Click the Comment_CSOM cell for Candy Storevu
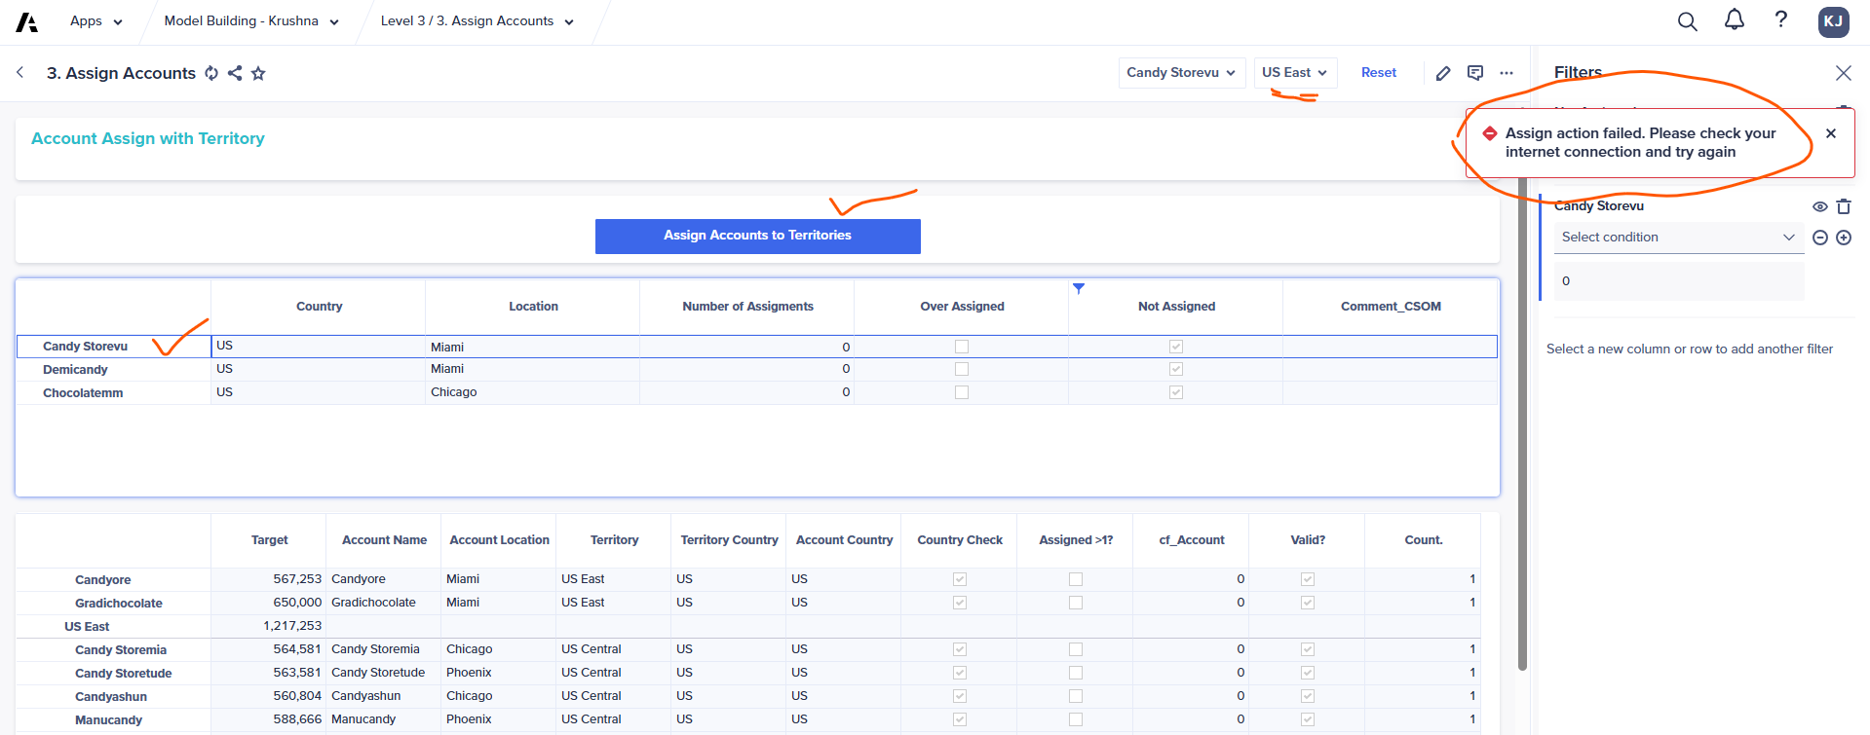Screen dimensions: 1870x735 (x=1391, y=347)
